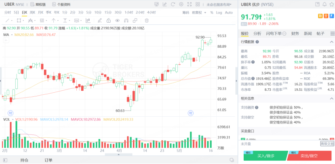Image resolution: width=335 pixels, height=164 pixels.
Task: Open the 前复权 adjustment dropdown
Action: pos(199,13)
